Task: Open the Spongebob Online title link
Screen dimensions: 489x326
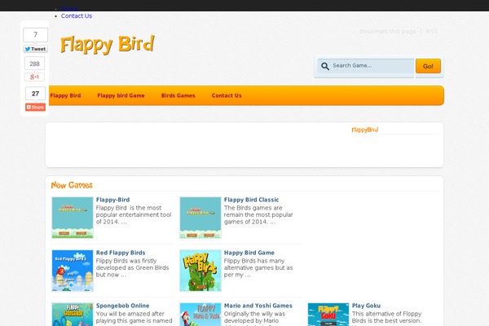Action: pos(122,306)
